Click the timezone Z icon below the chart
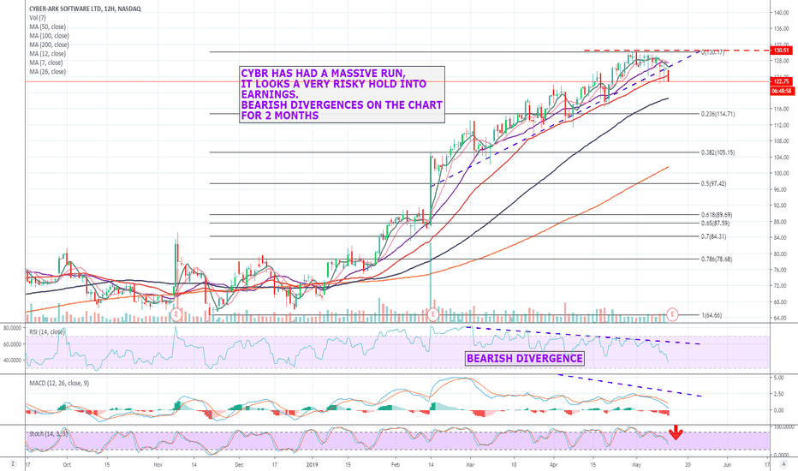Viewport: 798px width, 471px height. tap(13, 464)
